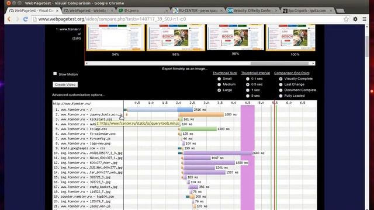Select Large thumbnail size
This screenshot has width=374, height=210.
click(x=219, y=90)
